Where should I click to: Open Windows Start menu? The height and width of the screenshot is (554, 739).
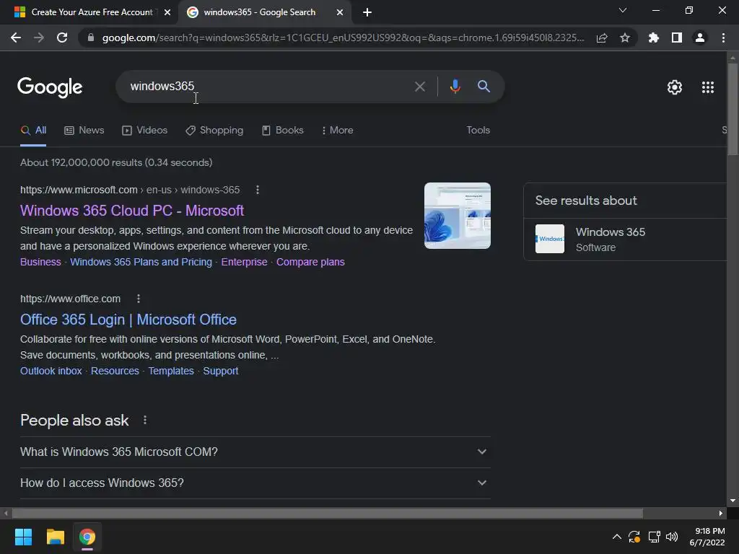tap(23, 537)
